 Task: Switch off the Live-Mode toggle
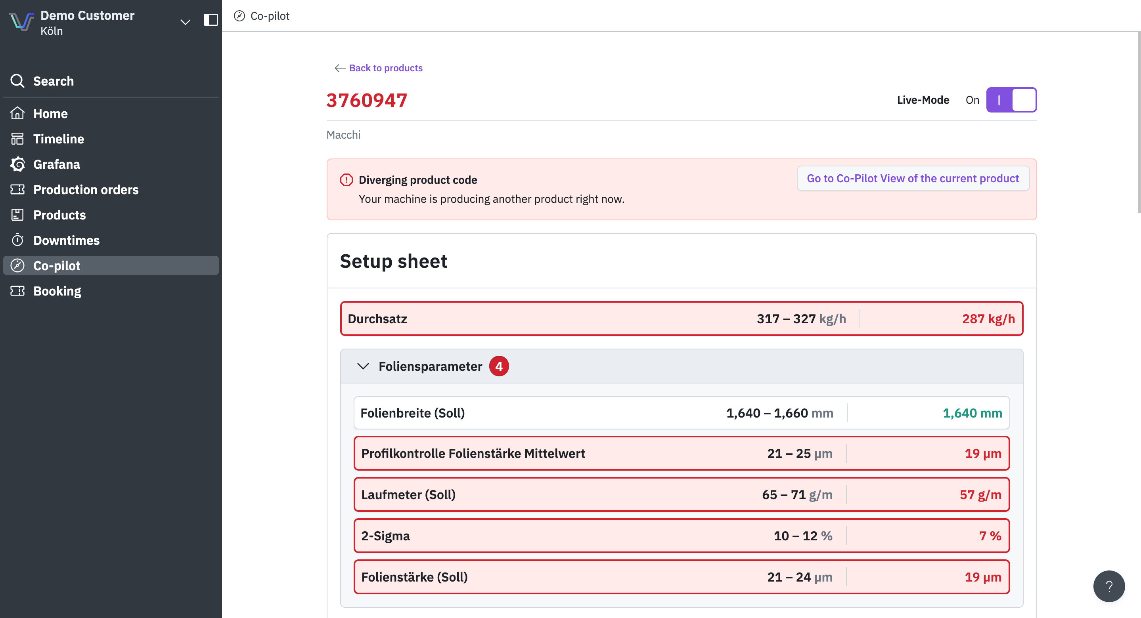click(1011, 99)
